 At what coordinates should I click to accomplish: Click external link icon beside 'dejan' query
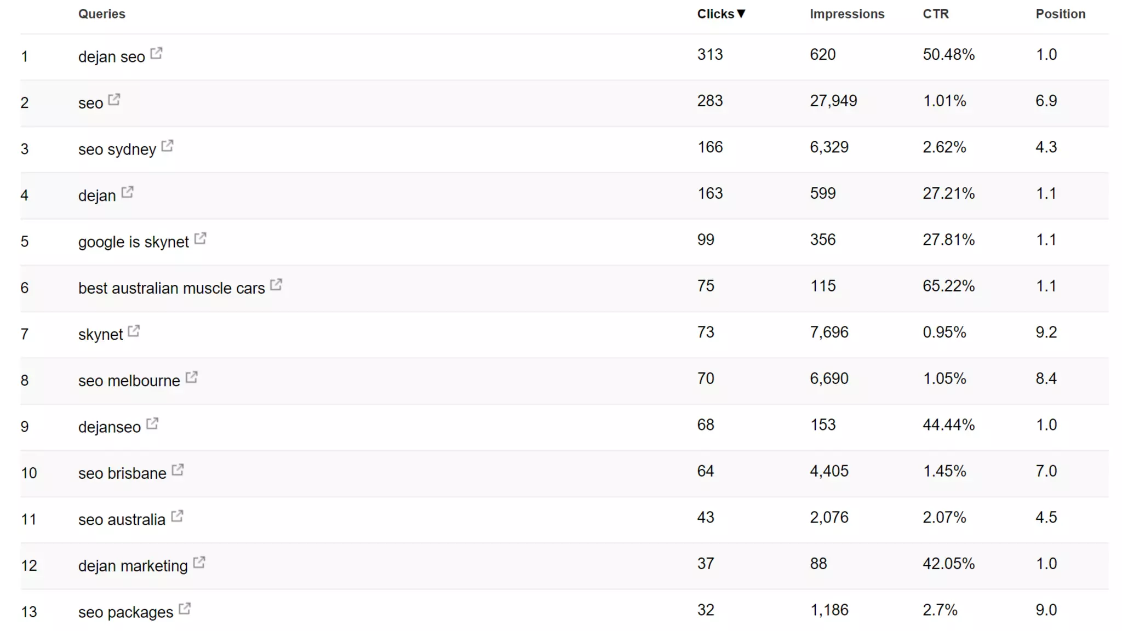point(128,192)
